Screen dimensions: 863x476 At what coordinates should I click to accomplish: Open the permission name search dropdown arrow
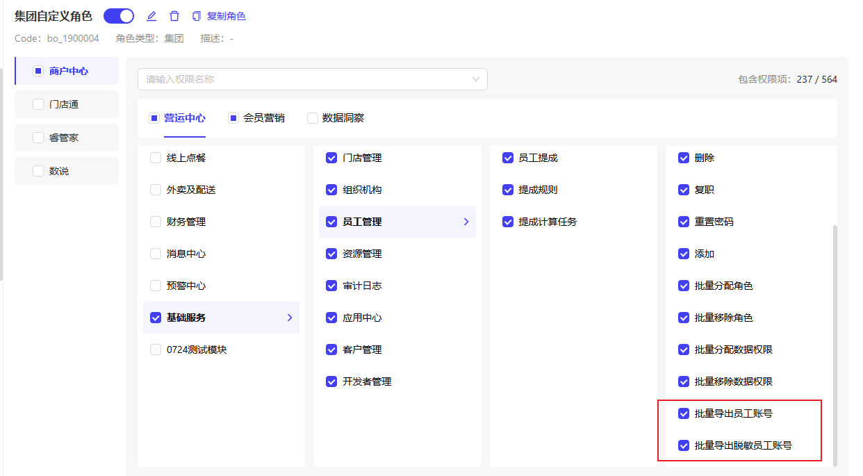click(476, 79)
